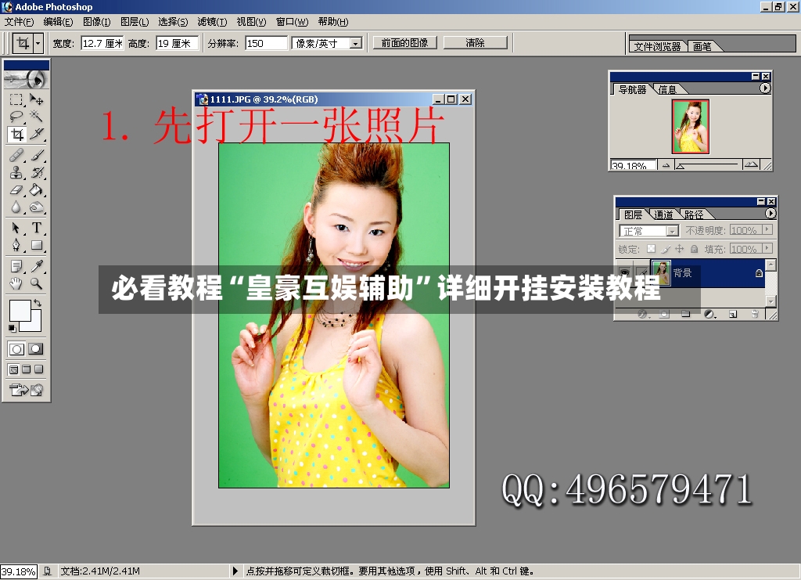Choose Full Screen mode
The width and height of the screenshot is (801, 580).
coord(39,369)
